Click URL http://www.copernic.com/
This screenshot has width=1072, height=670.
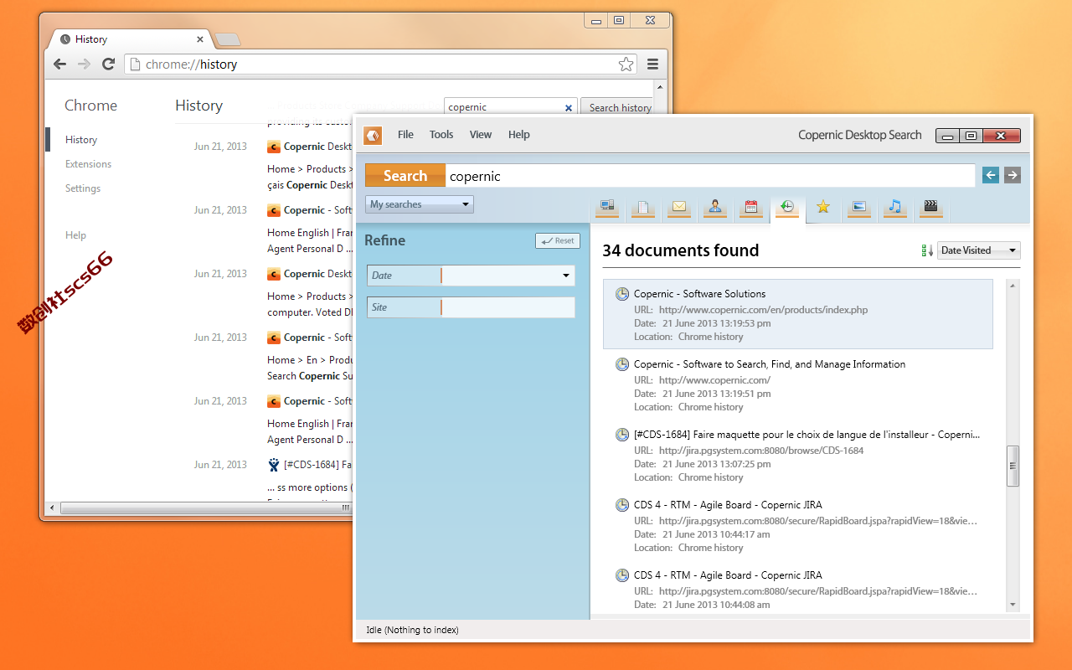click(x=714, y=380)
